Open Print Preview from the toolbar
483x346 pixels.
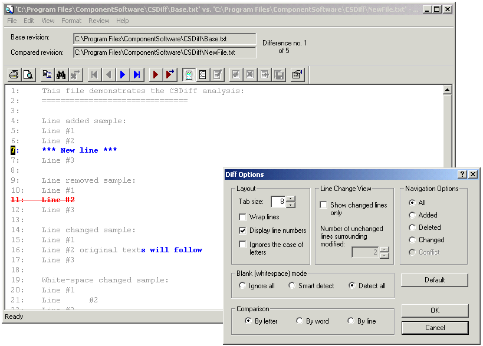tap(28, 75)
